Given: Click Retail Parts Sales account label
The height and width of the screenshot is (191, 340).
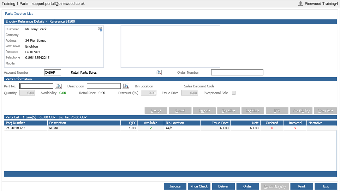Looking at the screenshot, I should tap(84, 73).
